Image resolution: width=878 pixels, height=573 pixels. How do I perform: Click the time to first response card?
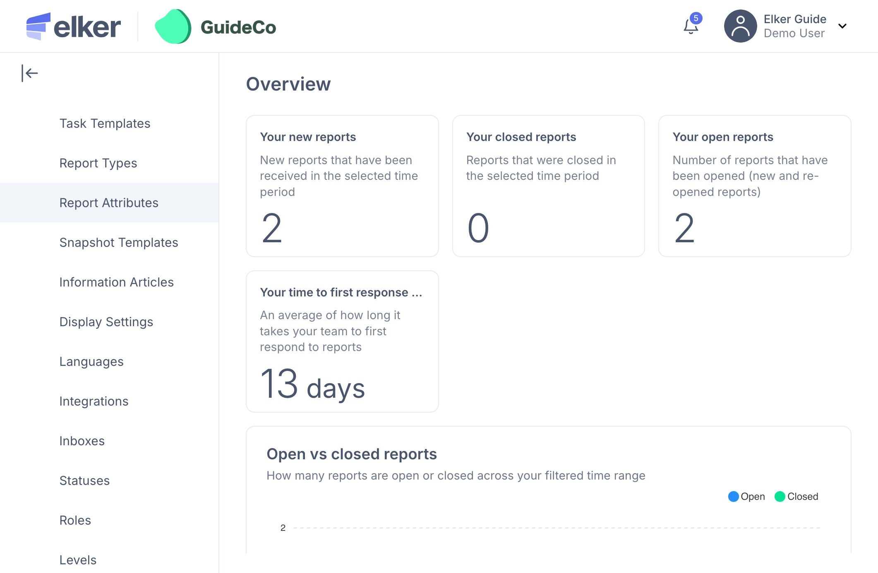point(342,341)
